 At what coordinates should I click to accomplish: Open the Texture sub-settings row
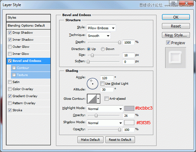30,75
